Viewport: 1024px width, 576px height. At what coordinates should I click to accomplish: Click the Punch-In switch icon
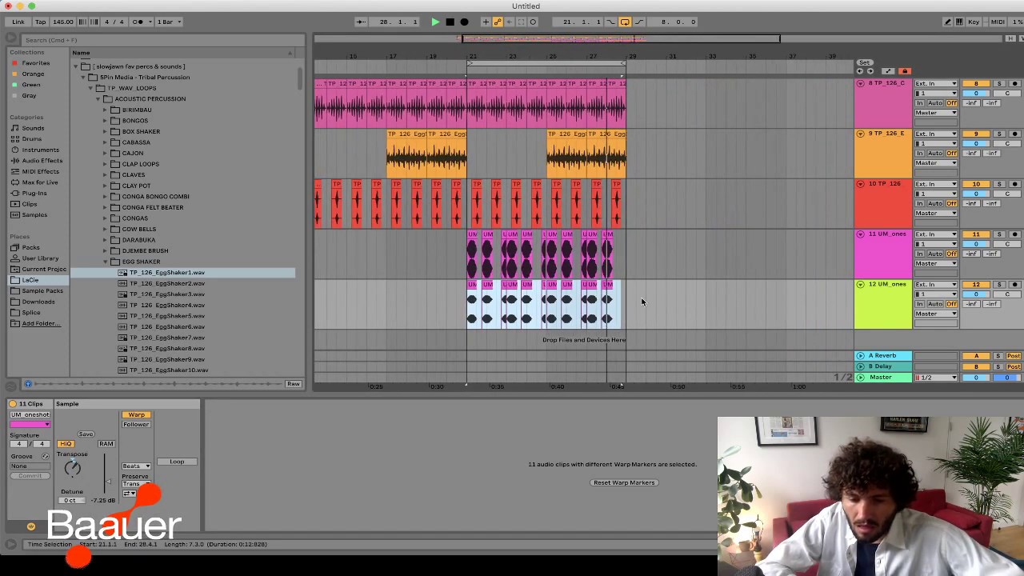(610, 22)
